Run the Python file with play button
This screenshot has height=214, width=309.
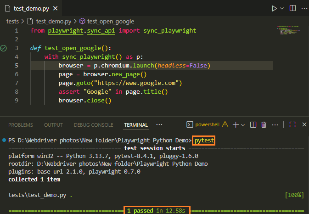[x=274, y=8]
